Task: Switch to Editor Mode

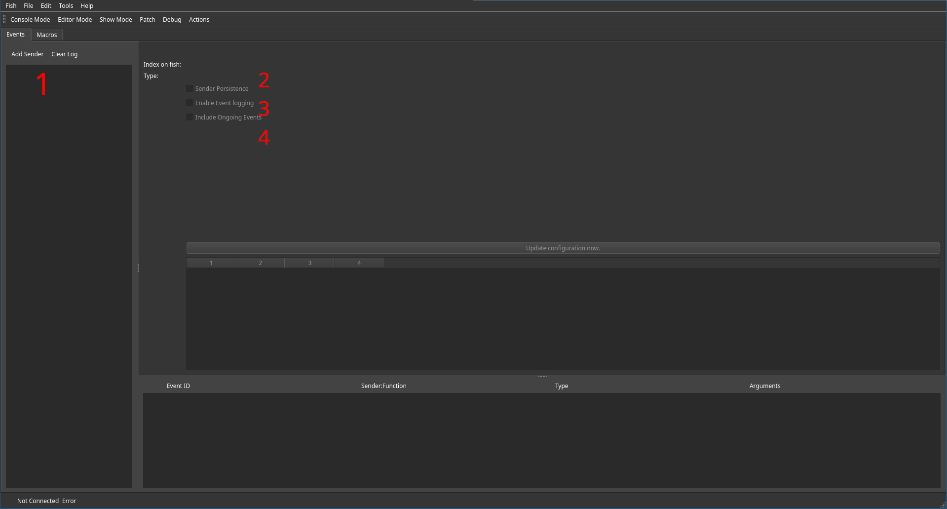Action: [75, 19]
